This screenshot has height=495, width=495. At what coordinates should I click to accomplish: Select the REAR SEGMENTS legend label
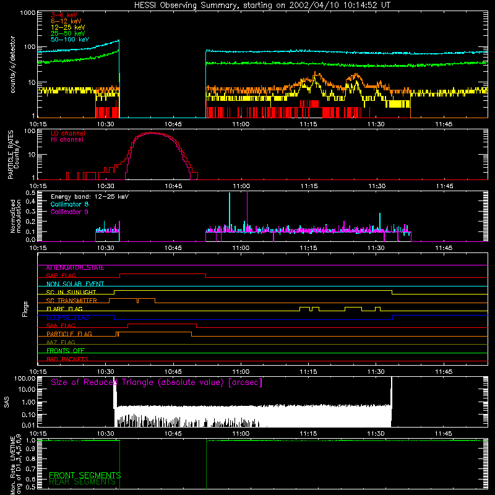[82, 482]
